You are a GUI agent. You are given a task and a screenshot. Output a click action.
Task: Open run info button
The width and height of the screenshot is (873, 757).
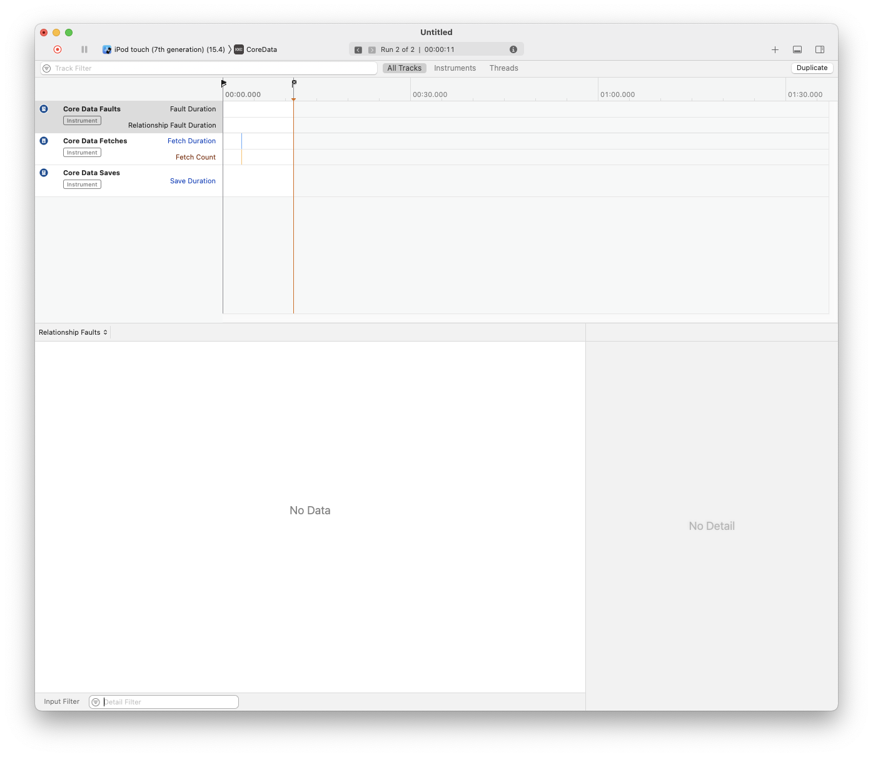pos(513,49)
